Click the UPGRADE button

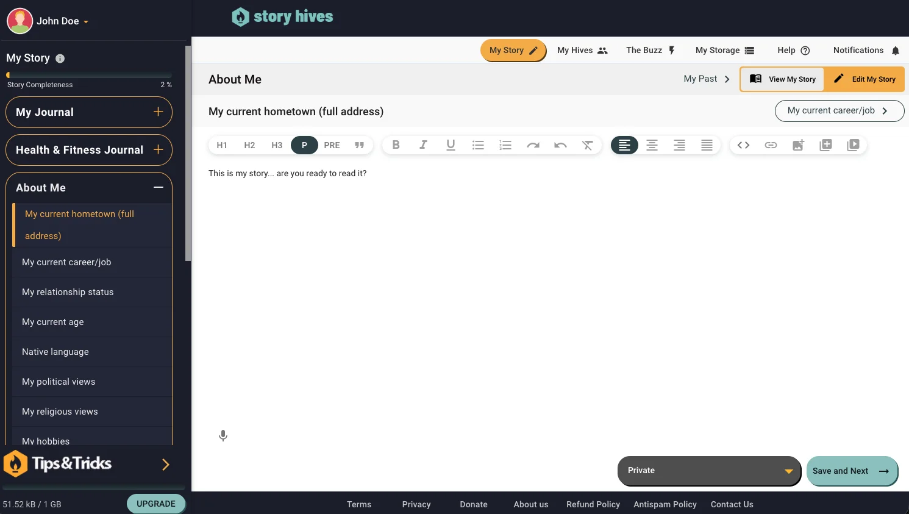tap(156, 504)
